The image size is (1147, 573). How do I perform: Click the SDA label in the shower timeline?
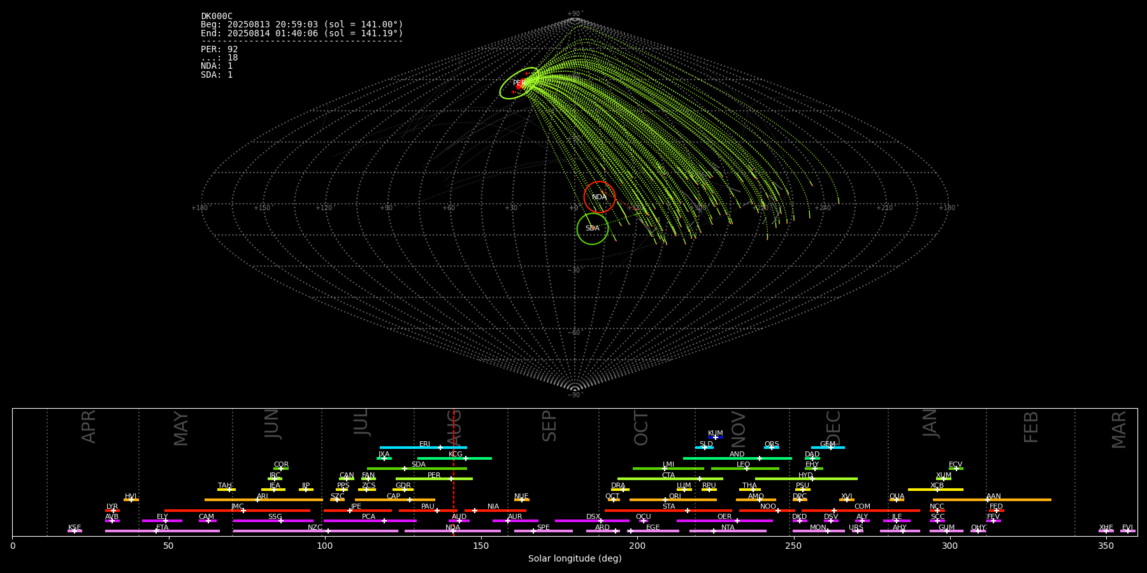(418, 465)
